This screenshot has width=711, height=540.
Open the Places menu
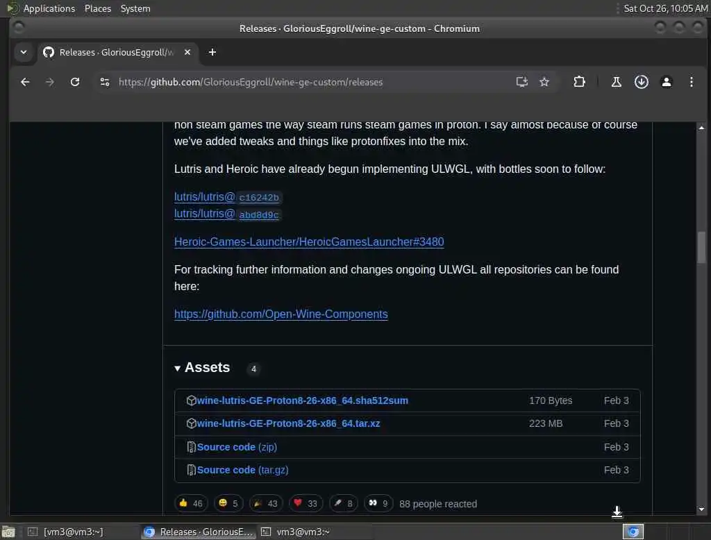98,8
